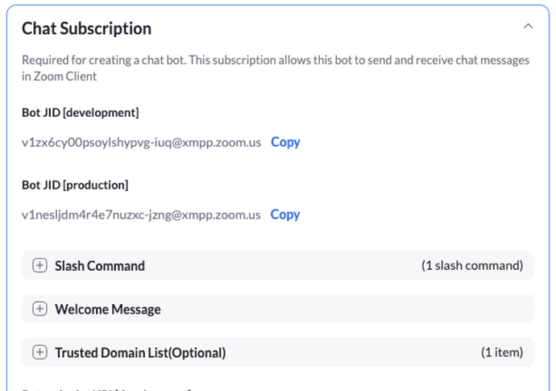Click empty middle of Slash Command bar
Screen dimensions: 556x391
(282, 265)
